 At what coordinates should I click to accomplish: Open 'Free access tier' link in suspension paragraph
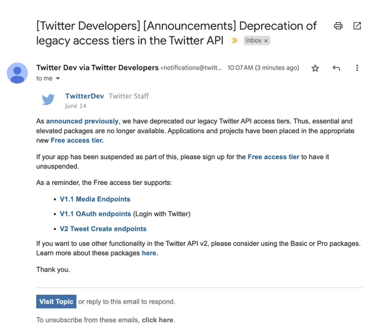click(273, 157)
